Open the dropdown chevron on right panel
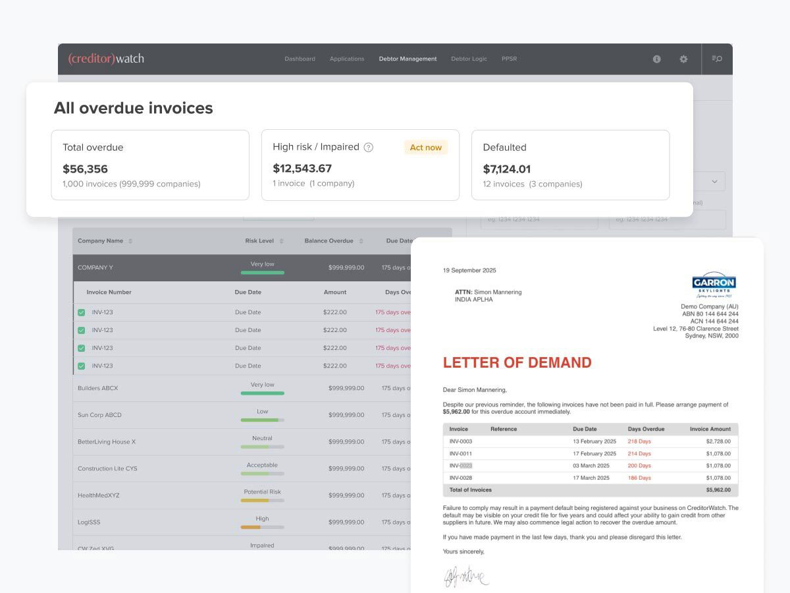 (715, 181)
